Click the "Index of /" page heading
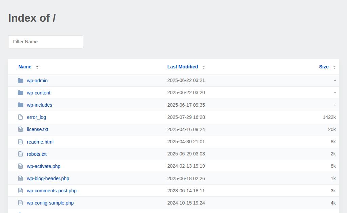Screen dimensions: 347x213 click(32, 18)
